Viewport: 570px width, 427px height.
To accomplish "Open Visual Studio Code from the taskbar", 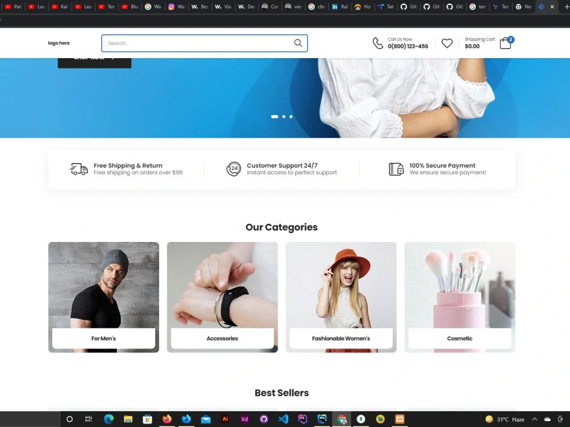I will pos(283,419).
